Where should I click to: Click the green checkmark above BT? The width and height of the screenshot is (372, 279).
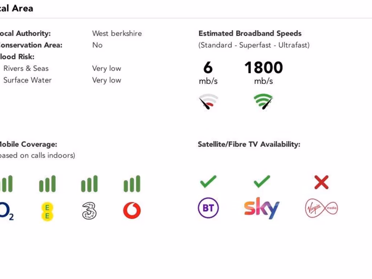coord(208,182)
